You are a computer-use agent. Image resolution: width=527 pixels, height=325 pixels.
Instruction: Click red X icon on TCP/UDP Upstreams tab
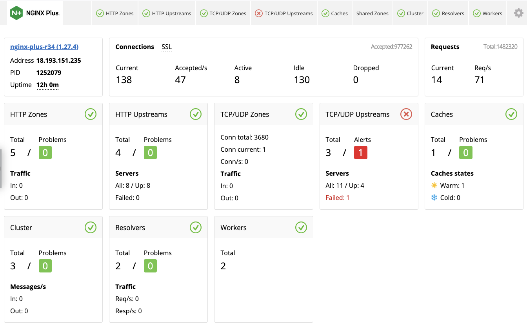258,13
